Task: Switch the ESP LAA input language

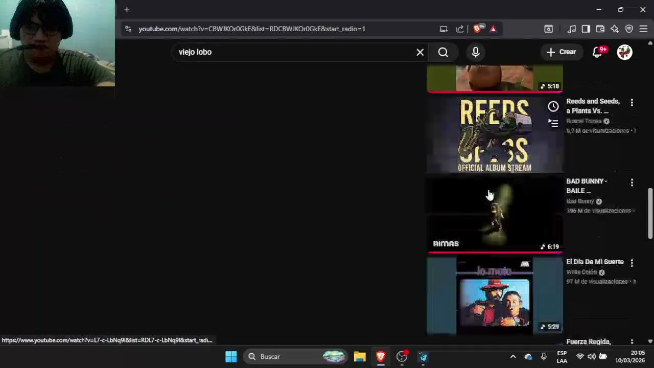Action: pyautogui.click(x=562, y=357)
